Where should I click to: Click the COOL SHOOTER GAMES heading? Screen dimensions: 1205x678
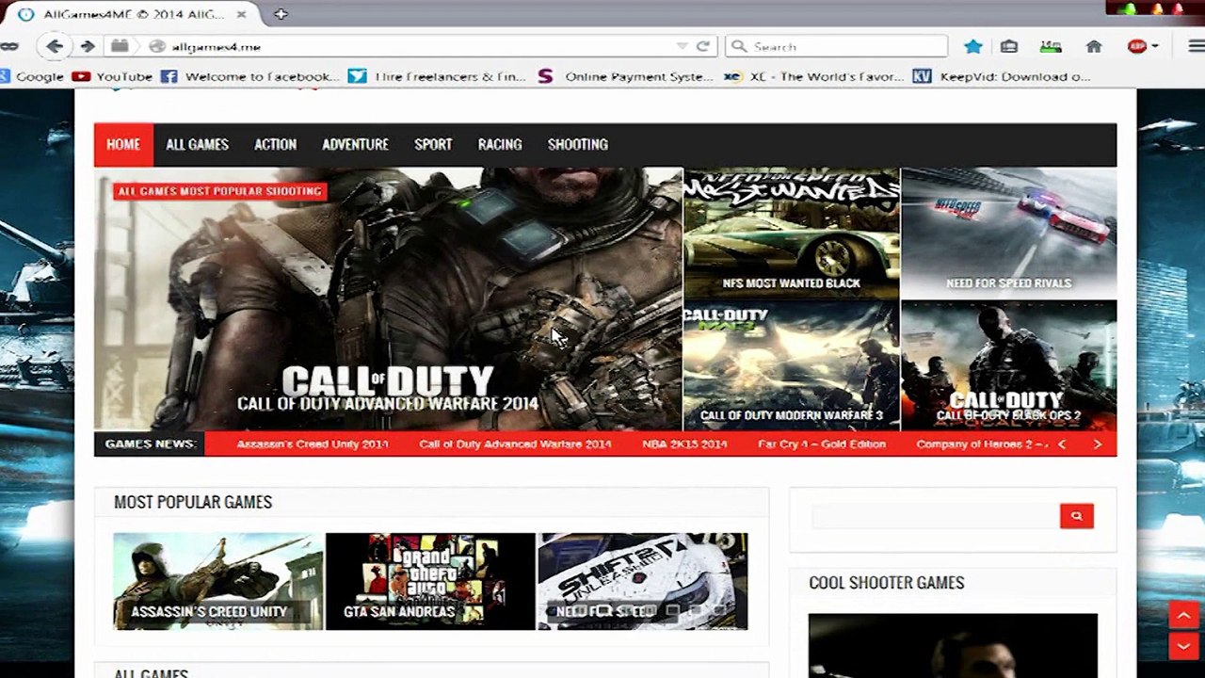click(x=887, y=583)
